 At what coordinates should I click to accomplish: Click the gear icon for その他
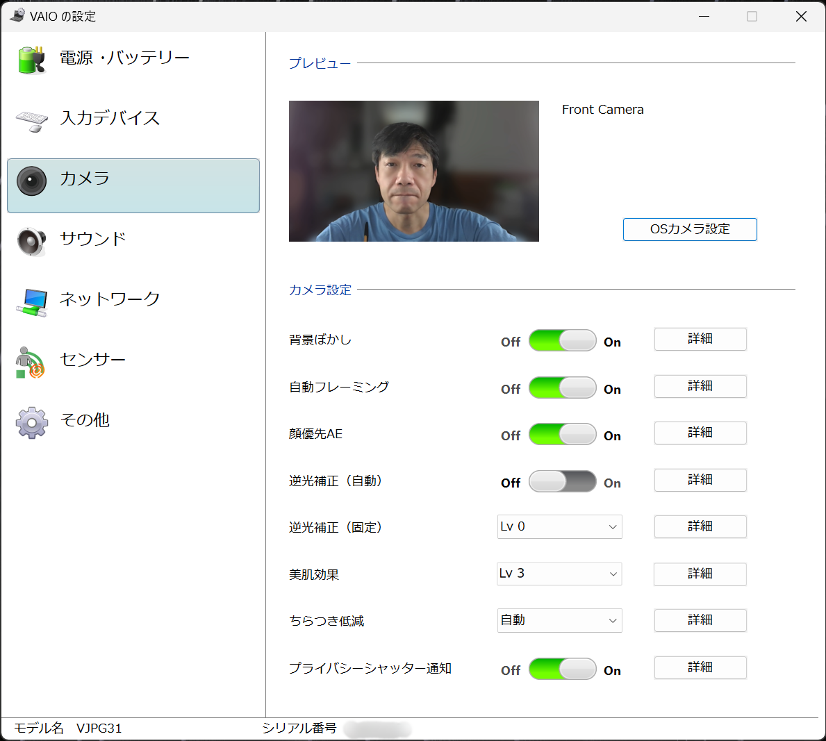coord(31,422)
